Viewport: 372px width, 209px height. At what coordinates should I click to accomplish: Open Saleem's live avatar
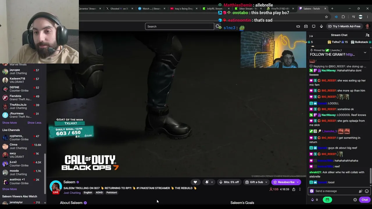pyautogui.click(x=56, y=187)
